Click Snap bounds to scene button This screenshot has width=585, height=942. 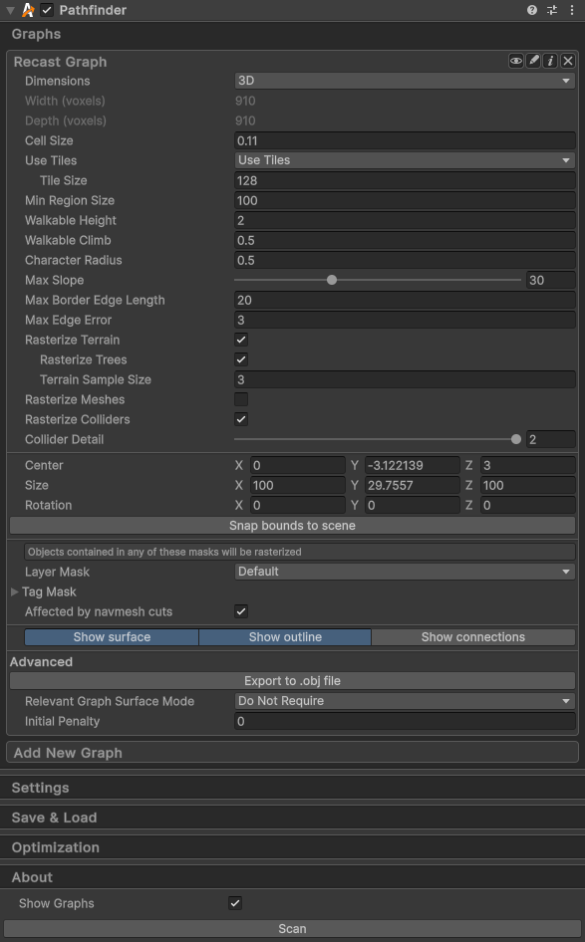(x=292, y=526)
